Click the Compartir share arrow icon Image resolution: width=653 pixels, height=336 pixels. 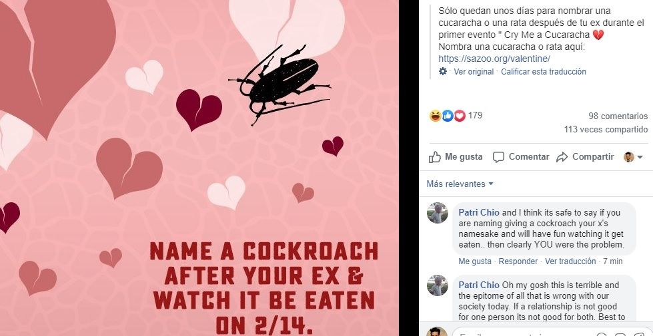562,157
